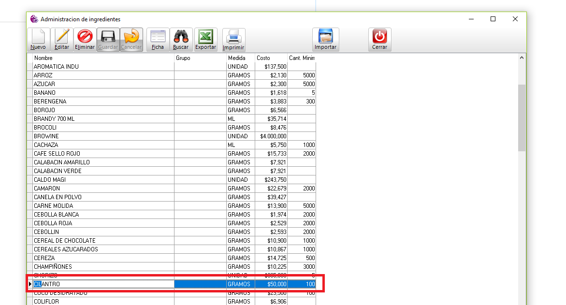
Task: Select the BRANDY 700 ML row
Action: click(x=103, y=119)
